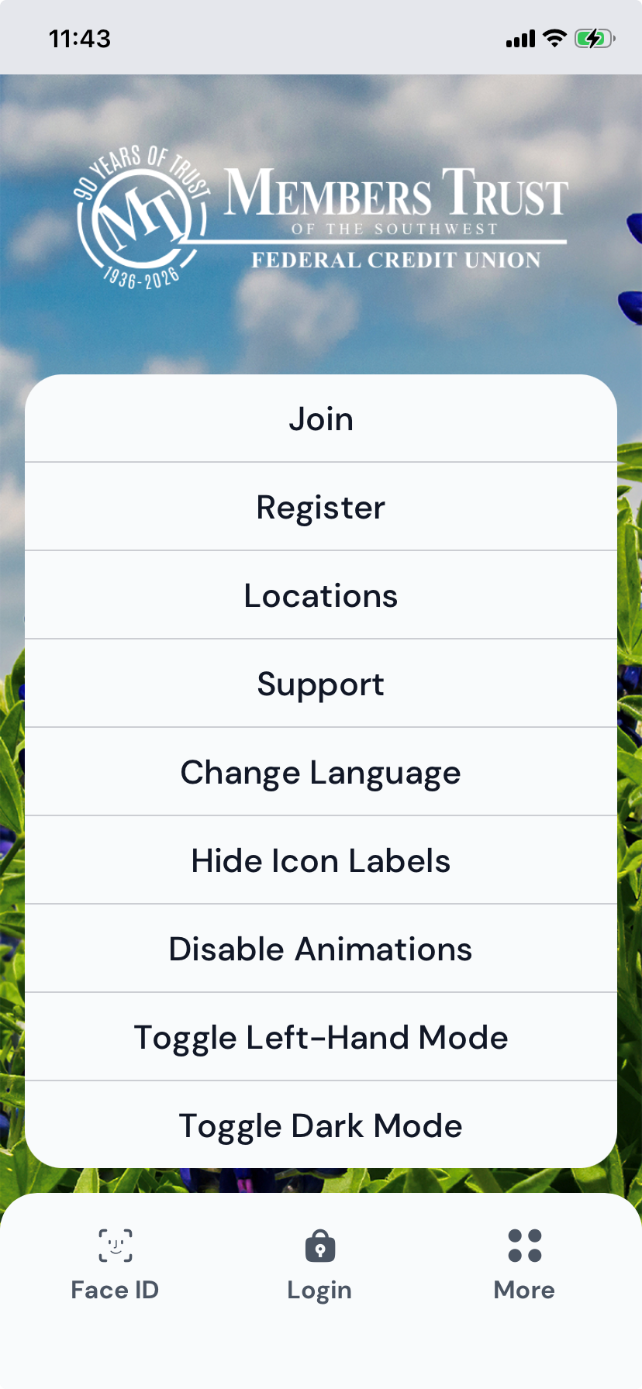Select the Register menu entry
Image resolution: width=642 pixels, height=1389 pixels.
(321, 508)
